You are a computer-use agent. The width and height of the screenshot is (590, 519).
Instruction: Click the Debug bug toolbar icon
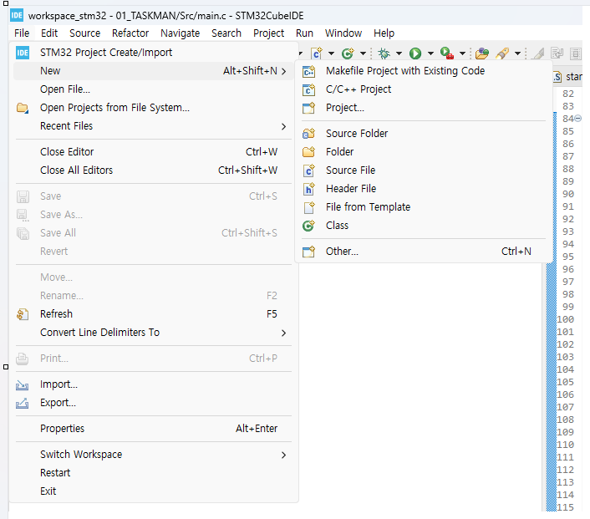coord(384,53)
